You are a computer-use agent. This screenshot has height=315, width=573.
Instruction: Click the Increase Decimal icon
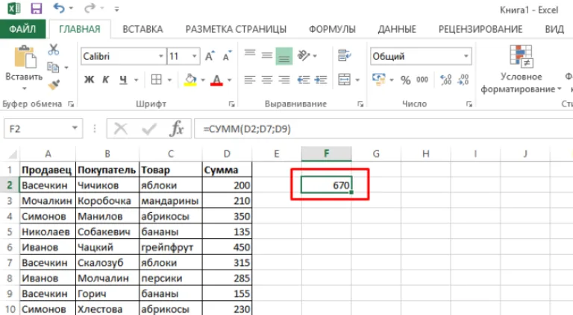(x=445, y=80)
